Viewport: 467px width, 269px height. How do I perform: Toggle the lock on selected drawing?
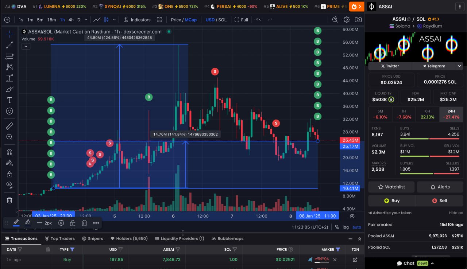[73, 223]
